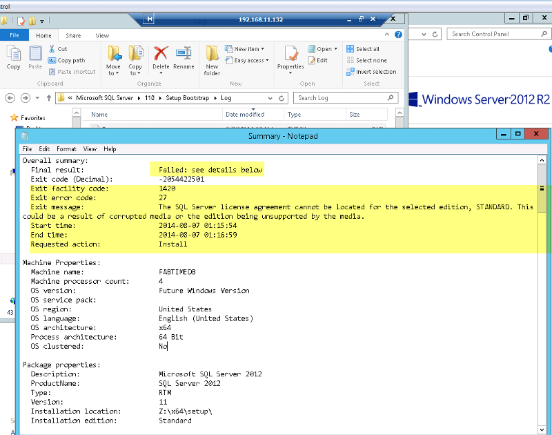This screenshot has width=552, height=435.
Task: Expand the Open button dropdown
Action: coord(336,49)
